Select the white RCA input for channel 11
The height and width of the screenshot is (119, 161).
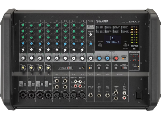(x=80, y=81)
